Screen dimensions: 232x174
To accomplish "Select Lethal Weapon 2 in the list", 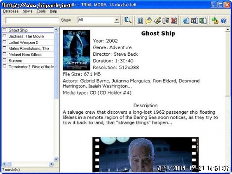I will pyautogui.click(x=31, y=42).
